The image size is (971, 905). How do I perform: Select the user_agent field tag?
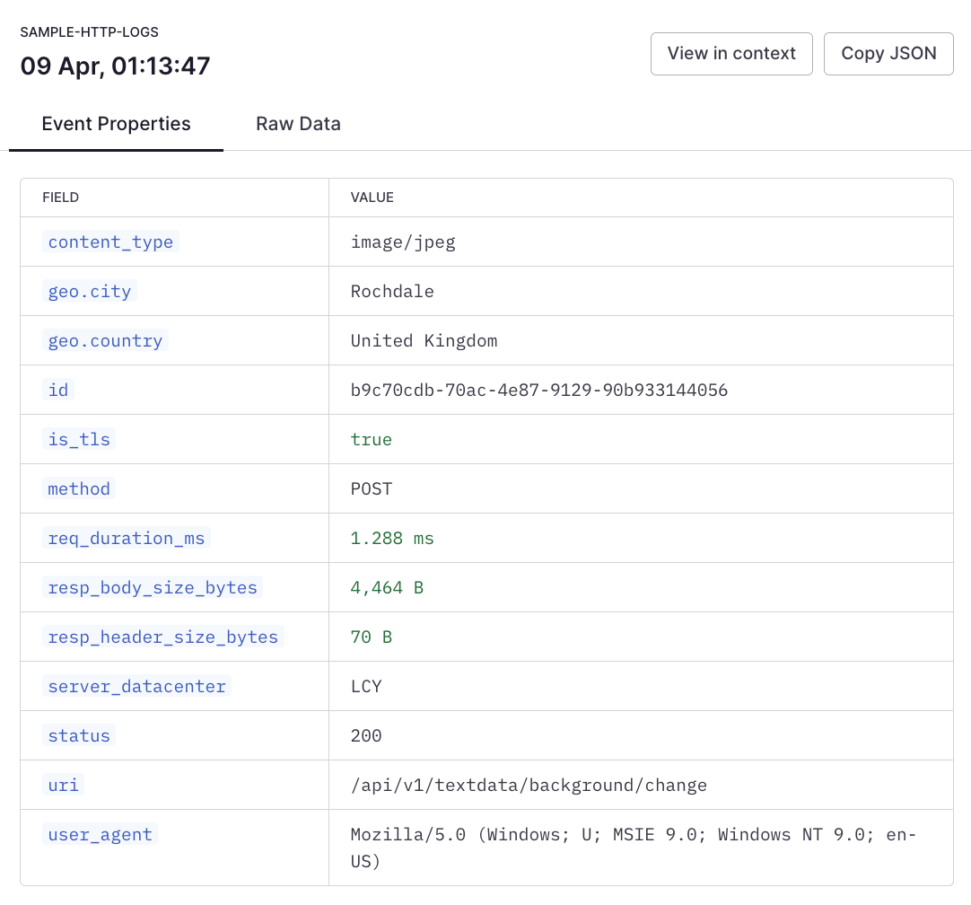[101, 834]
